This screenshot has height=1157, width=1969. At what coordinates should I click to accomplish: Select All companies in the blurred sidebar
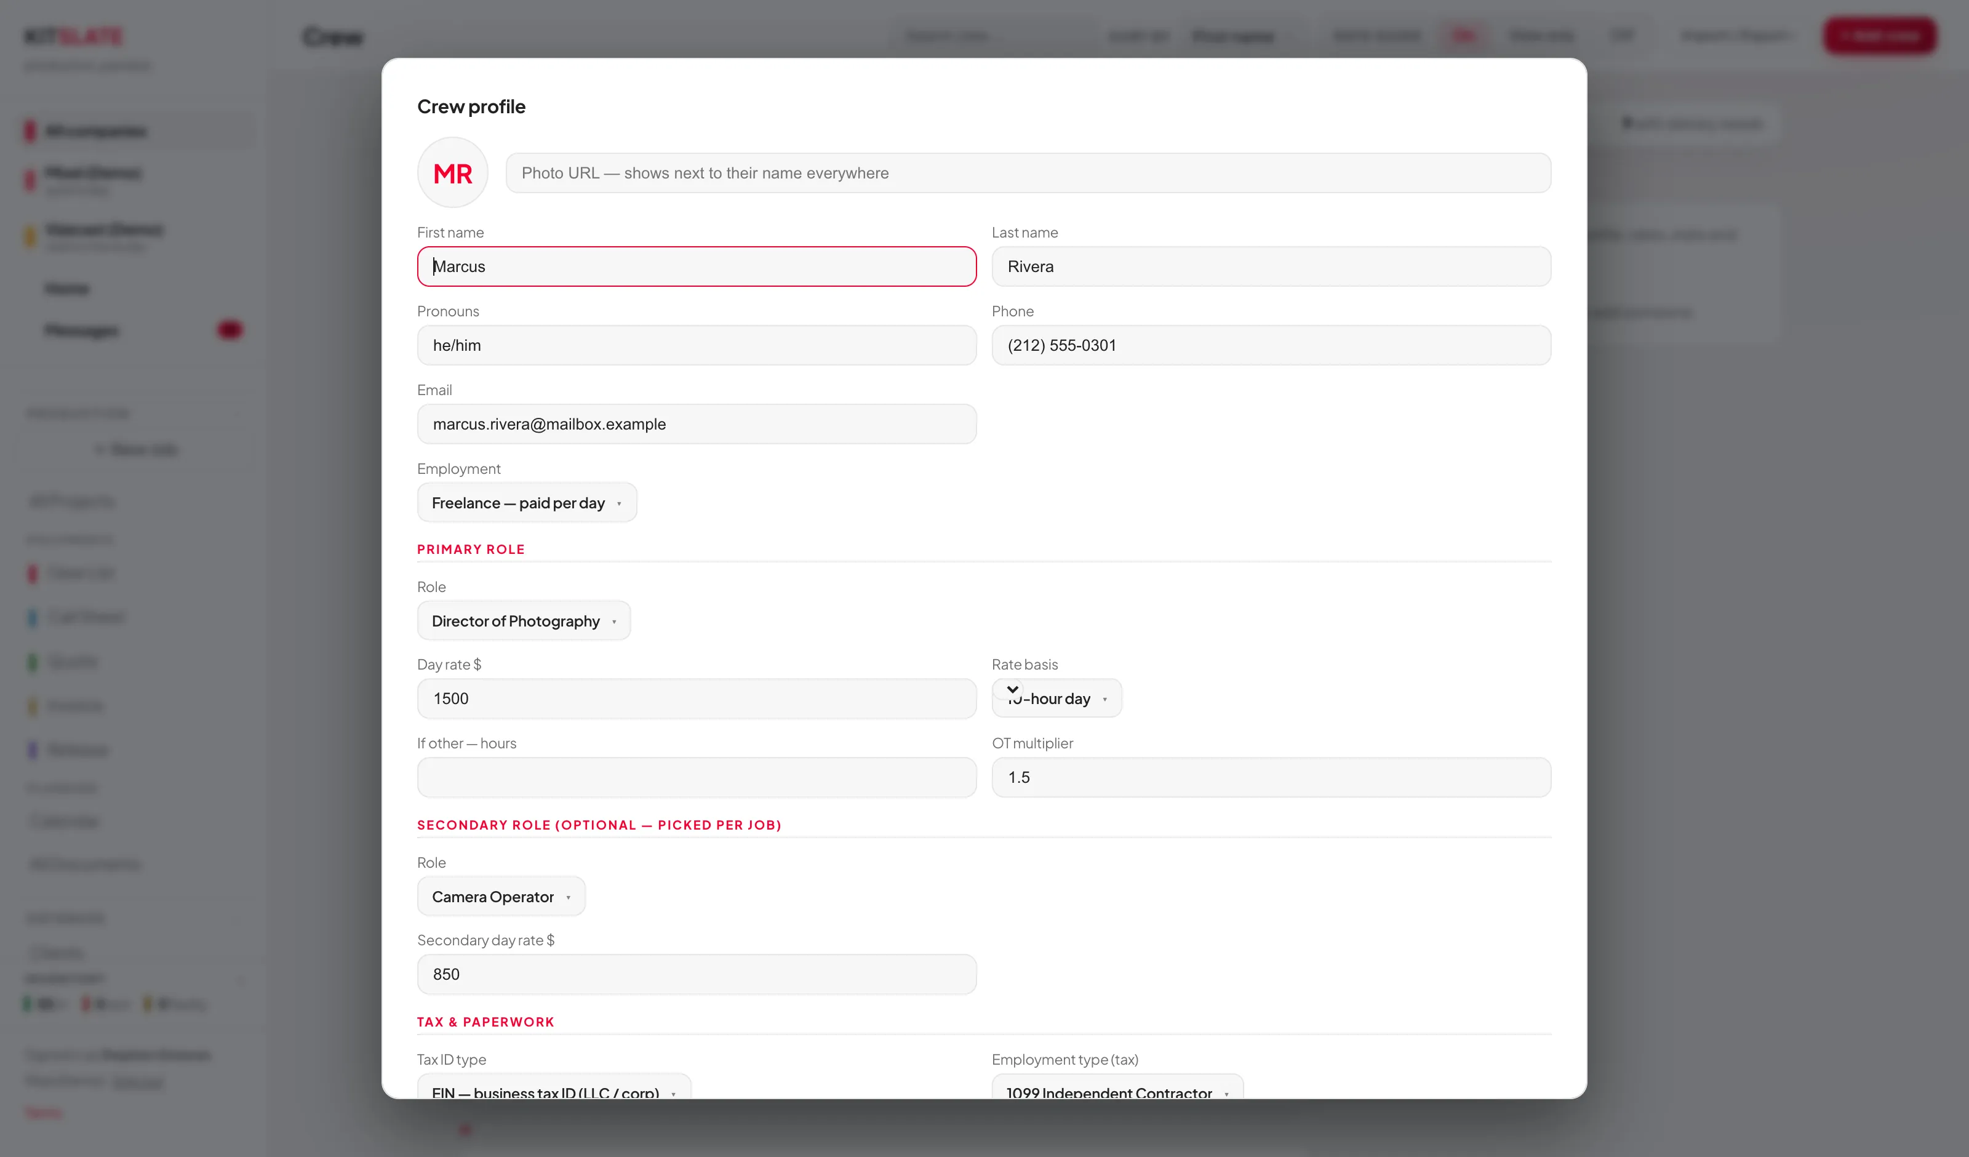[137, 130]
